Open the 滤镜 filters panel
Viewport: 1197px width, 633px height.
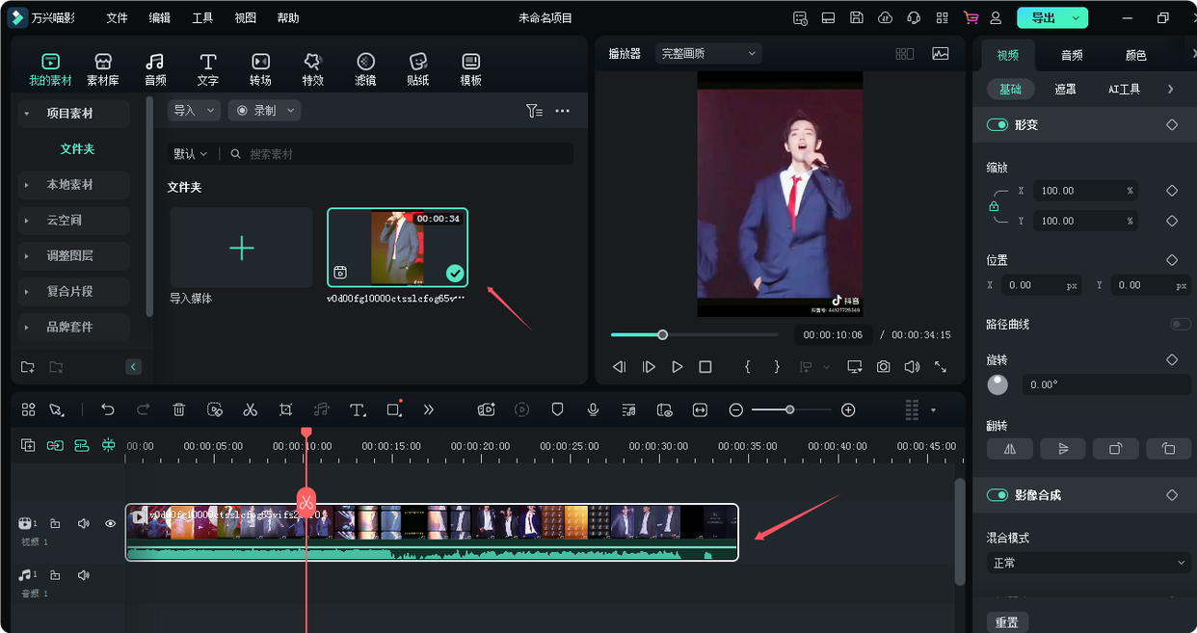(365, 69)
